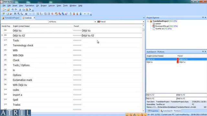Image resolution: width=207 pixels, height=116 pixels.
Task: Click the text style 'Aa' toolbar icon
Action: 26,14
